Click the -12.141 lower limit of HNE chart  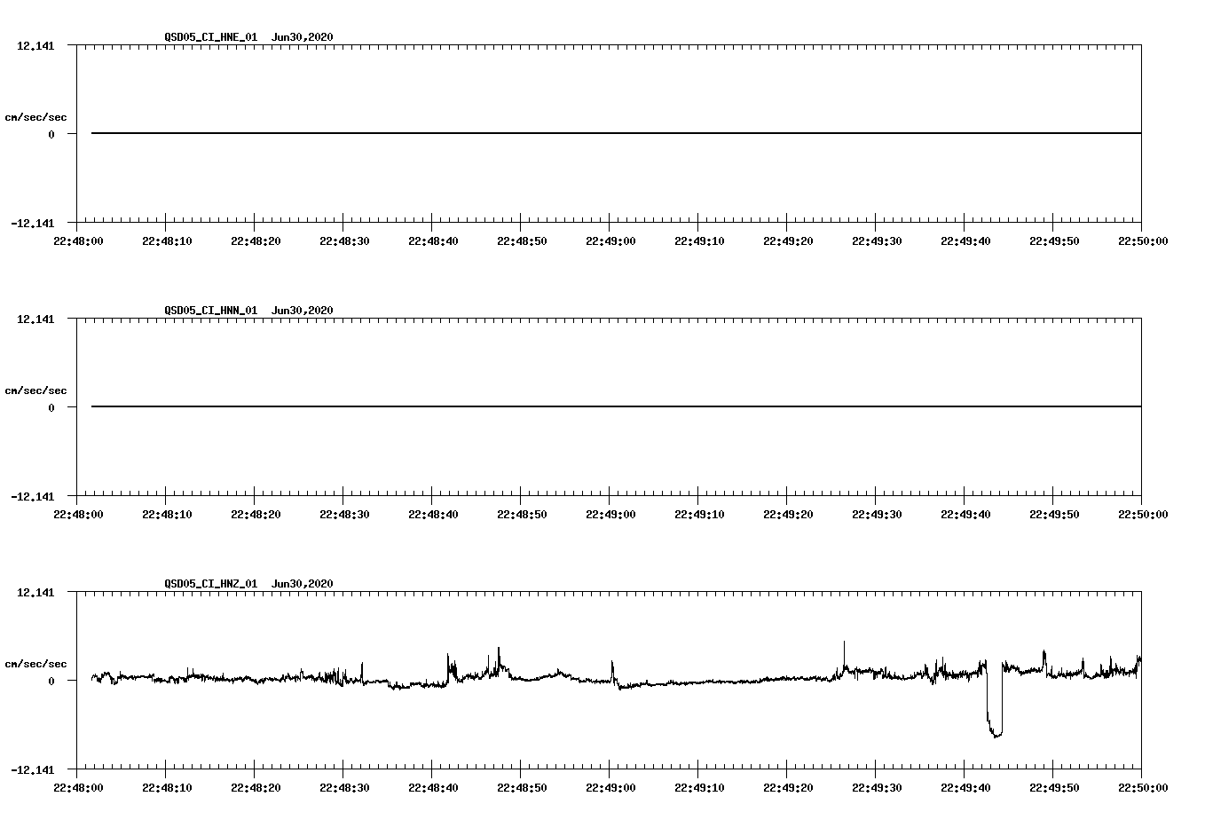[33, 223]
